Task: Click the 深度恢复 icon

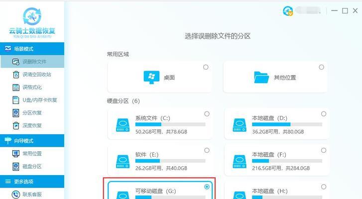Action: (16, 126)
